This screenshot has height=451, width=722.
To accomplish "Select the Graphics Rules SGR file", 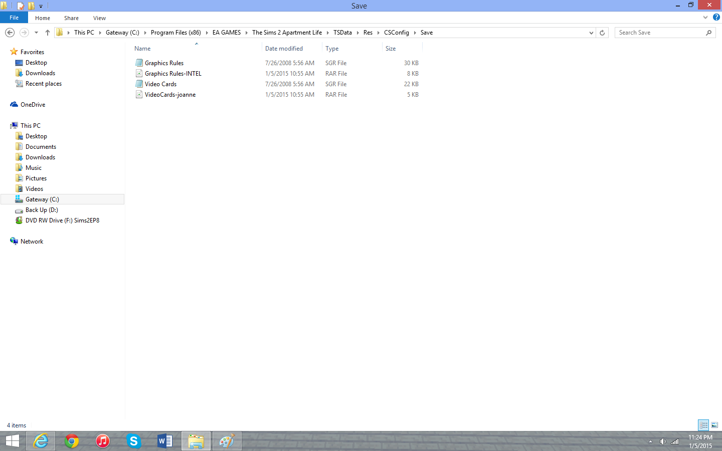I will (164, 63).
